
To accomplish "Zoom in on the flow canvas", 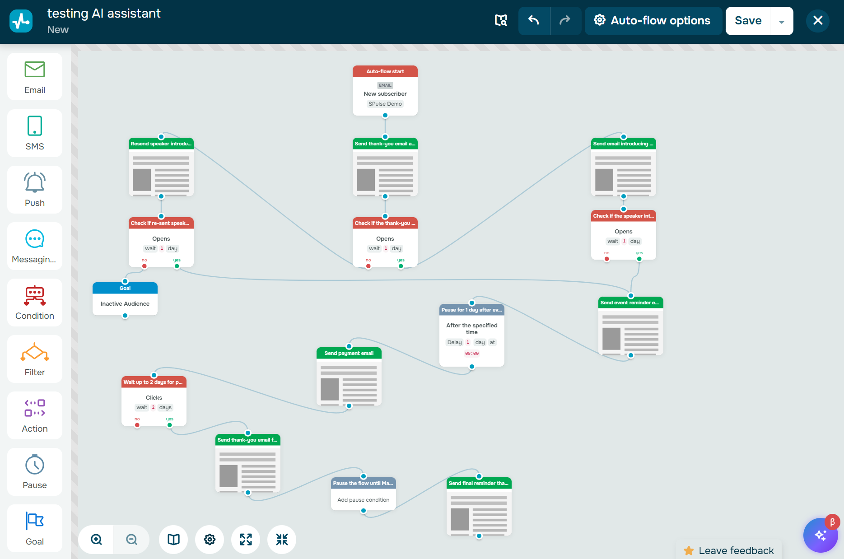I will 95,539.
